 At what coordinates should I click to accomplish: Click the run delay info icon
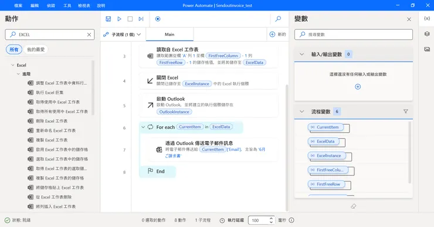(x=291, y=220)
